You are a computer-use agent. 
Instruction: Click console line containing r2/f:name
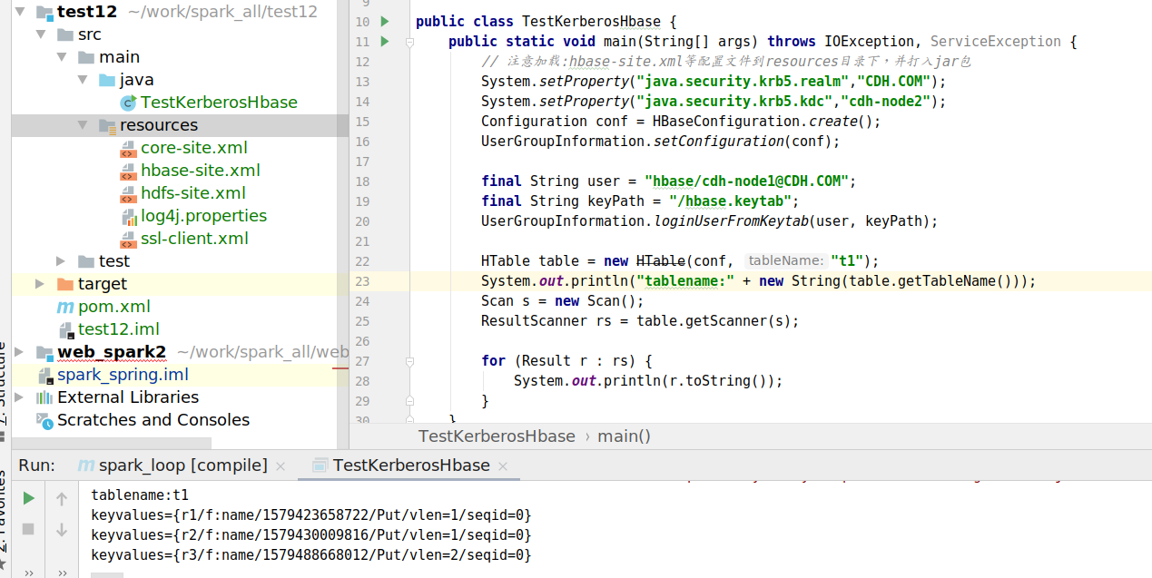pos(310,535)
